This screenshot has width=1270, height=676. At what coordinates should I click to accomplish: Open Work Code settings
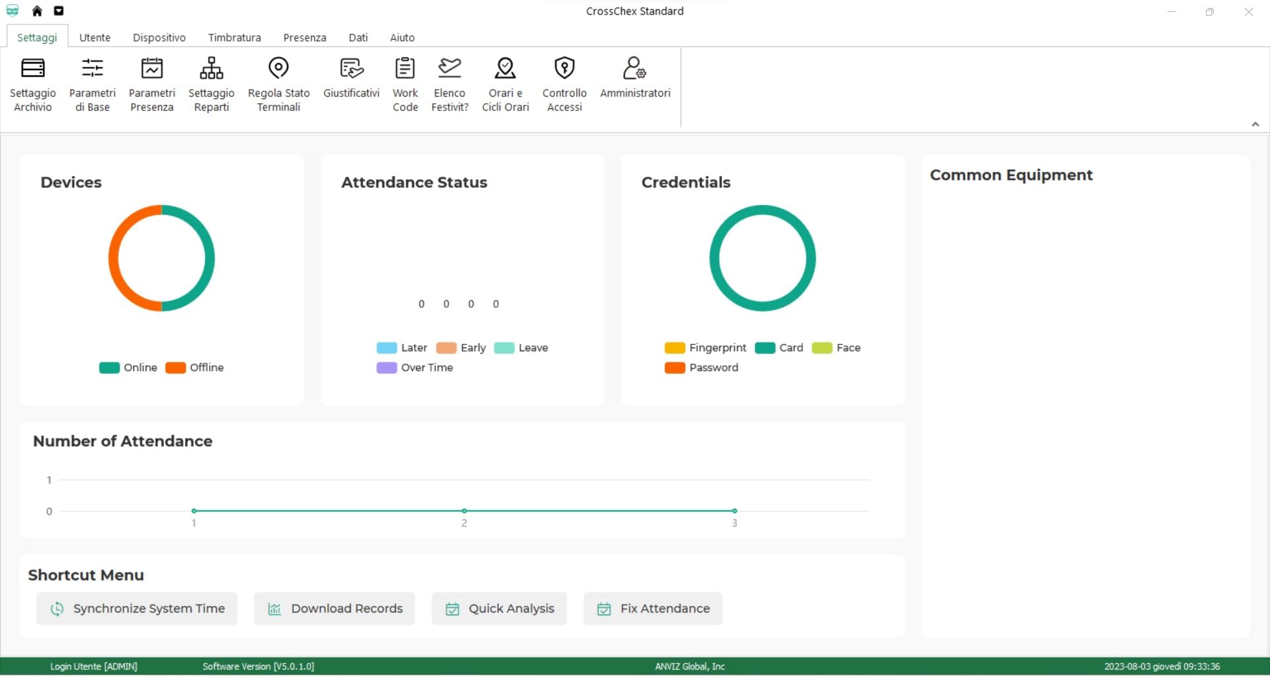click(405, 85)
